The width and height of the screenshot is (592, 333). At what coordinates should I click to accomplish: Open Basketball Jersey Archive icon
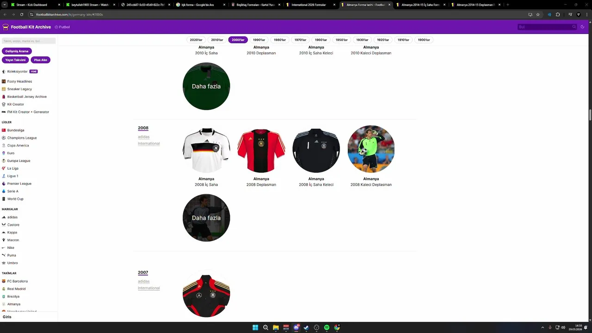4,97
